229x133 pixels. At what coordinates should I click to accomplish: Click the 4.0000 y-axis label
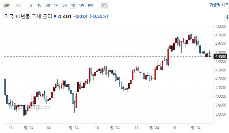(220, 96)
